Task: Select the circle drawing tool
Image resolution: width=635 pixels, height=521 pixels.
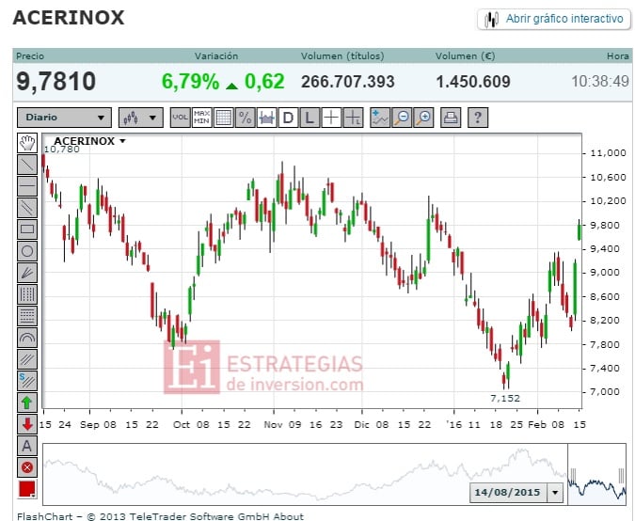Action: (x=27, y=251)
